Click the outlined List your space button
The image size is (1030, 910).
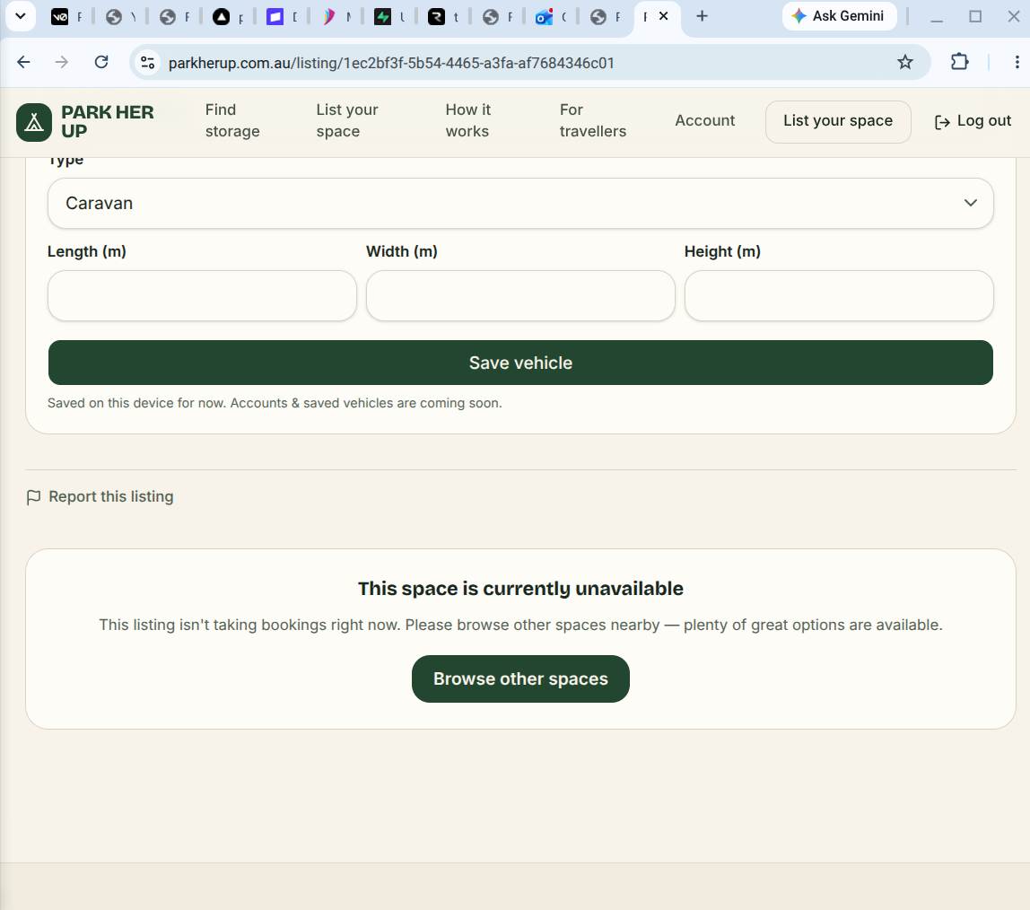[x=837, y=121]
